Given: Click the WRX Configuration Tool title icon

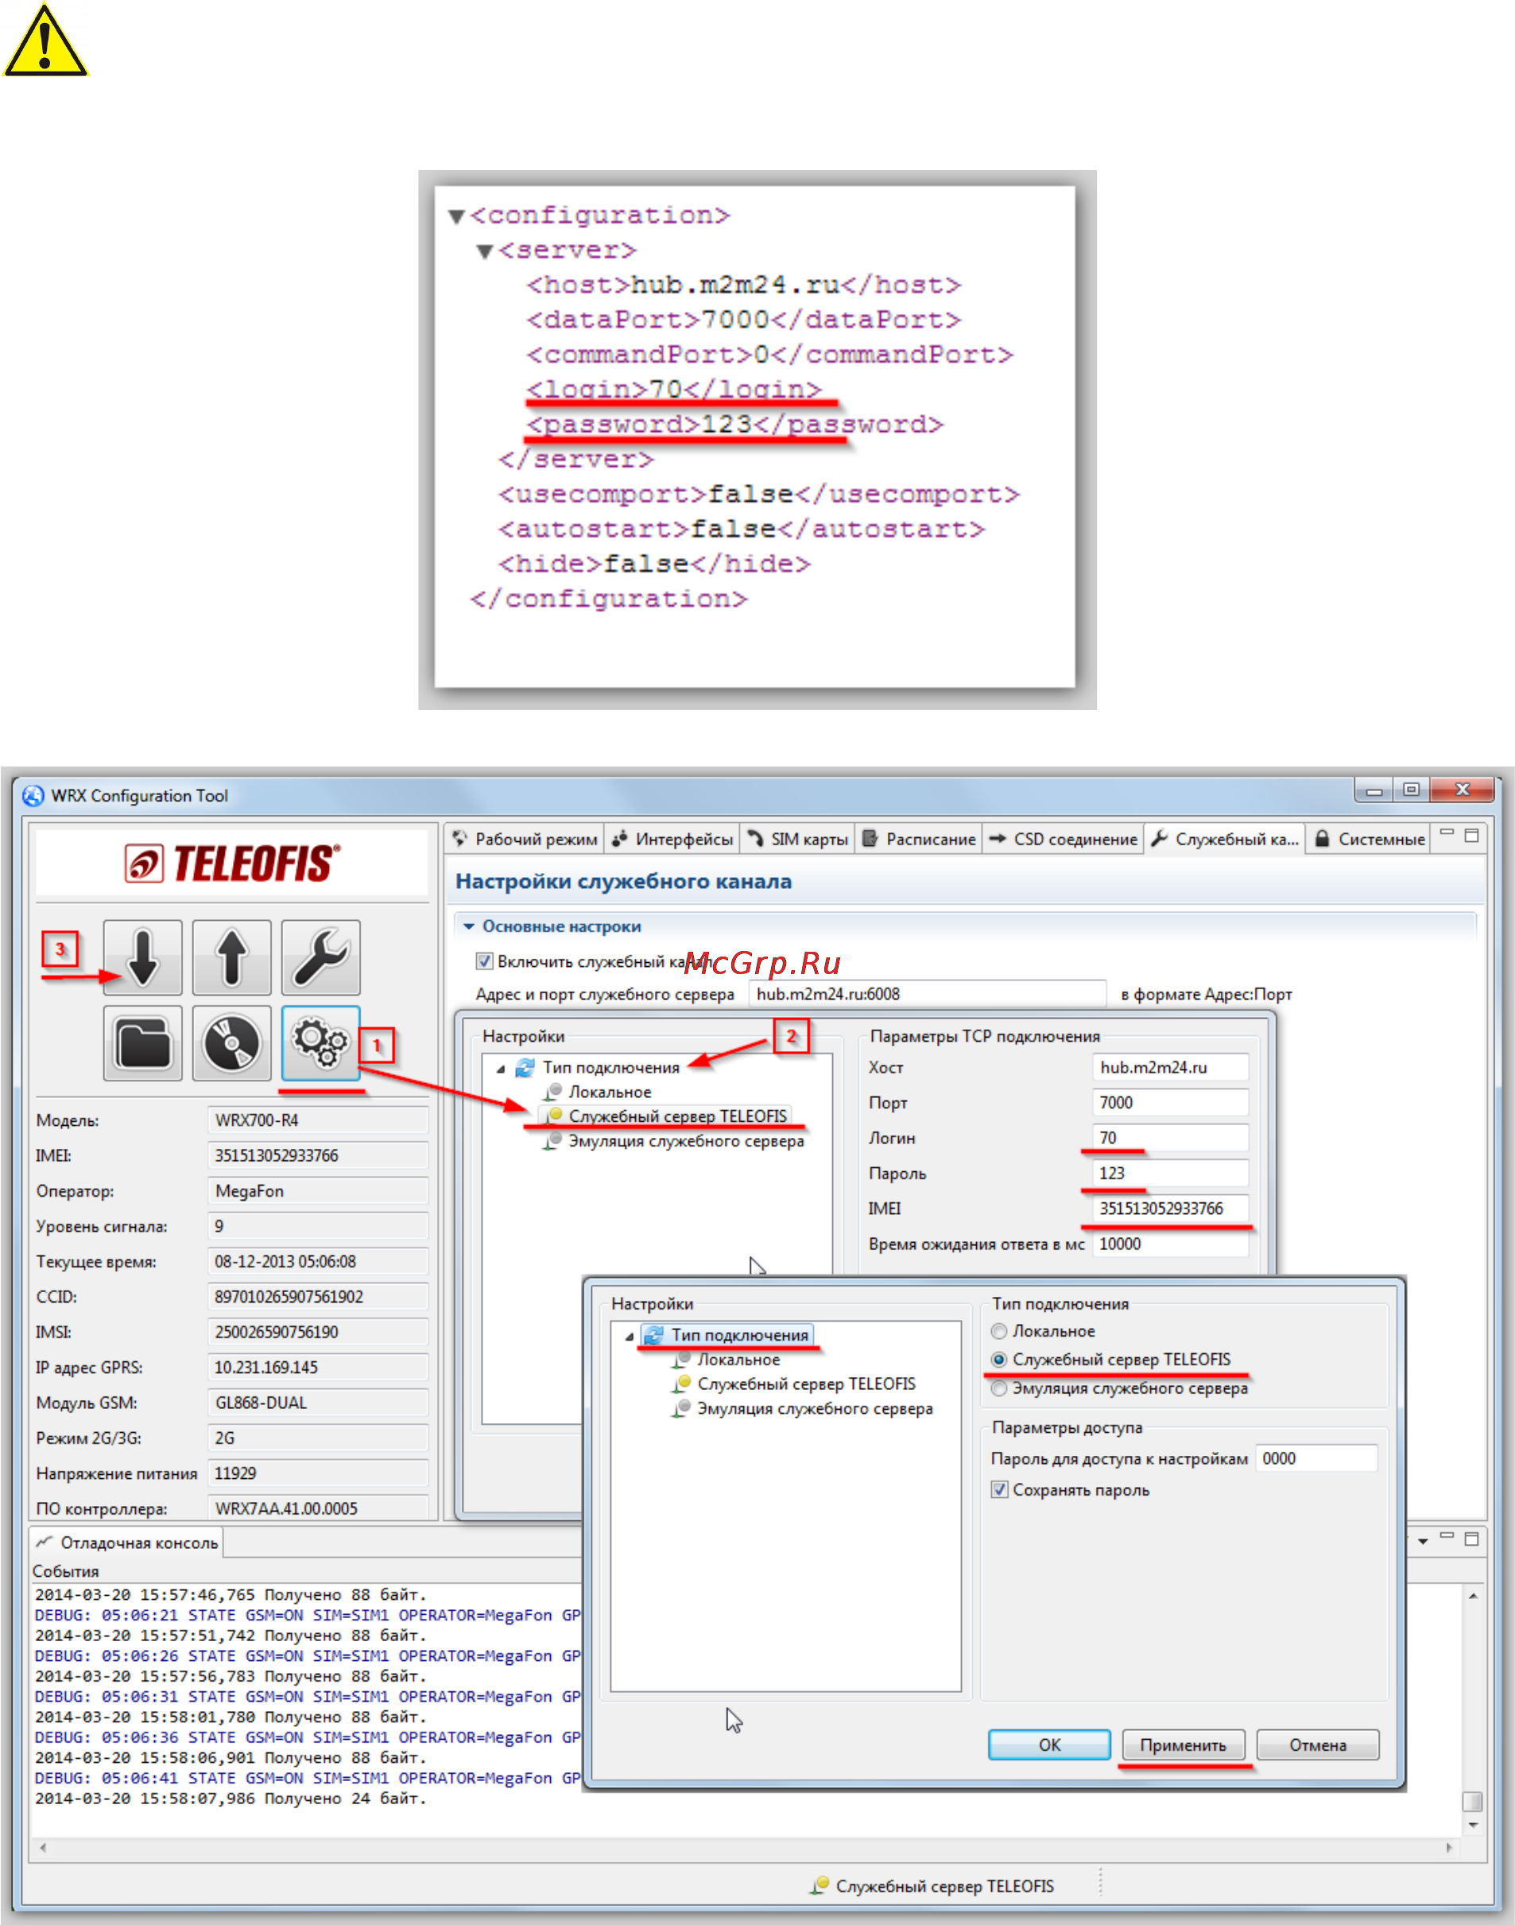Looking at the screenshot, I should click(33, 796).
